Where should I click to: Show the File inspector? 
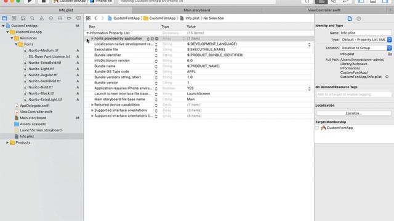pos(350,18)
